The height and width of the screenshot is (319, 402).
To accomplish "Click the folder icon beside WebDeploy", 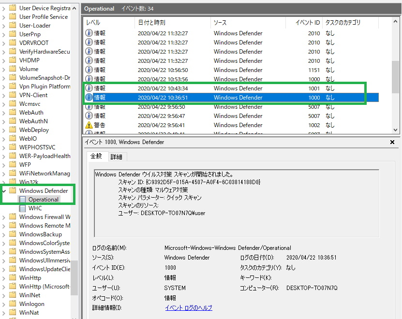I will click(x=13, y=130).
